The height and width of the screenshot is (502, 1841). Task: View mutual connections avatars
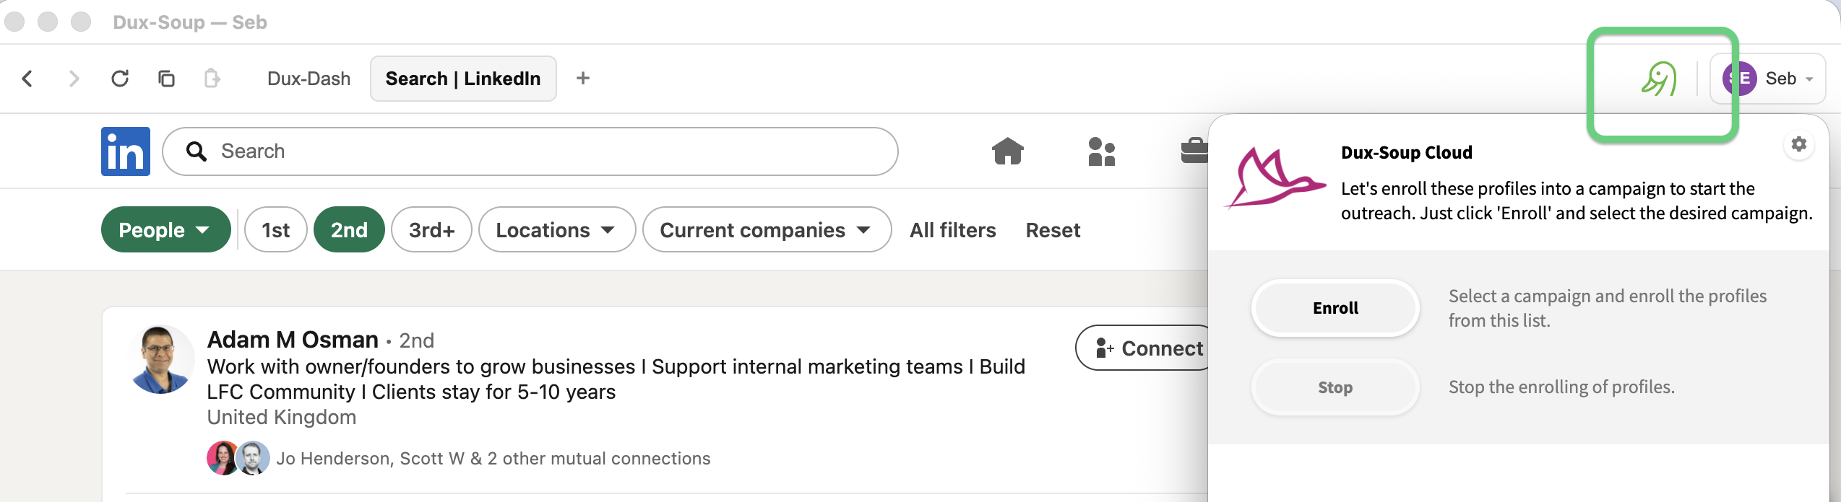tap(238, 458)
